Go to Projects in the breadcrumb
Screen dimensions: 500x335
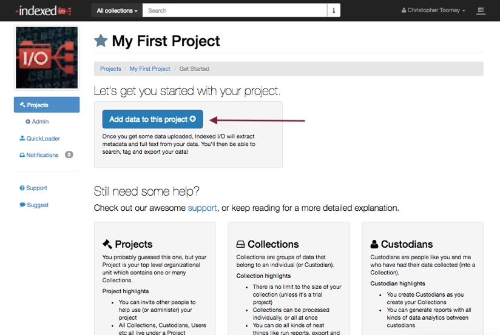tap(110, 69)
